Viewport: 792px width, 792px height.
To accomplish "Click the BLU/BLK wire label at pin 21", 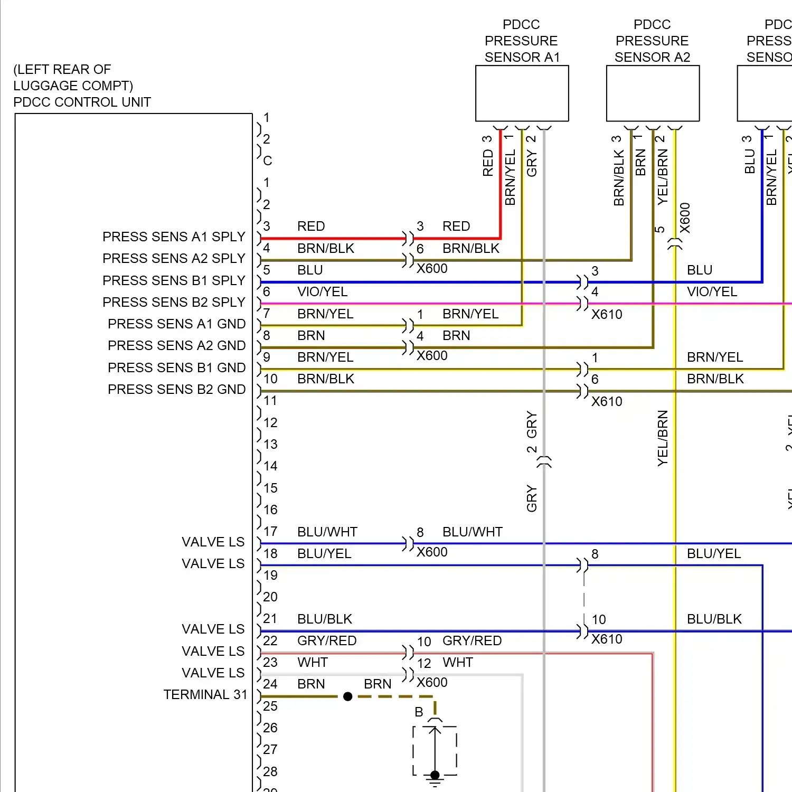I will pos(325,619).
